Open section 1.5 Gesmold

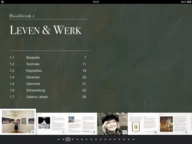48,84
